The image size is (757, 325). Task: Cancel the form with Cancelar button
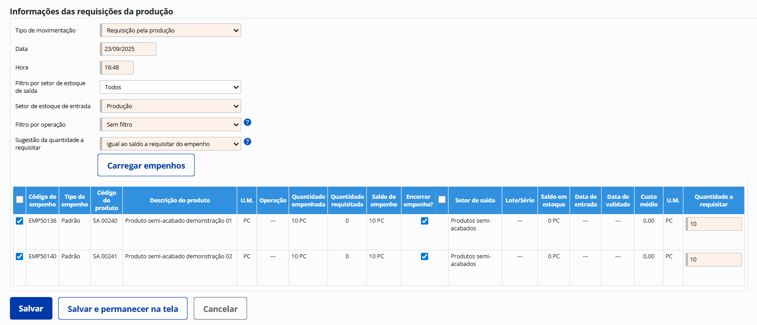[x=220, y=309]
